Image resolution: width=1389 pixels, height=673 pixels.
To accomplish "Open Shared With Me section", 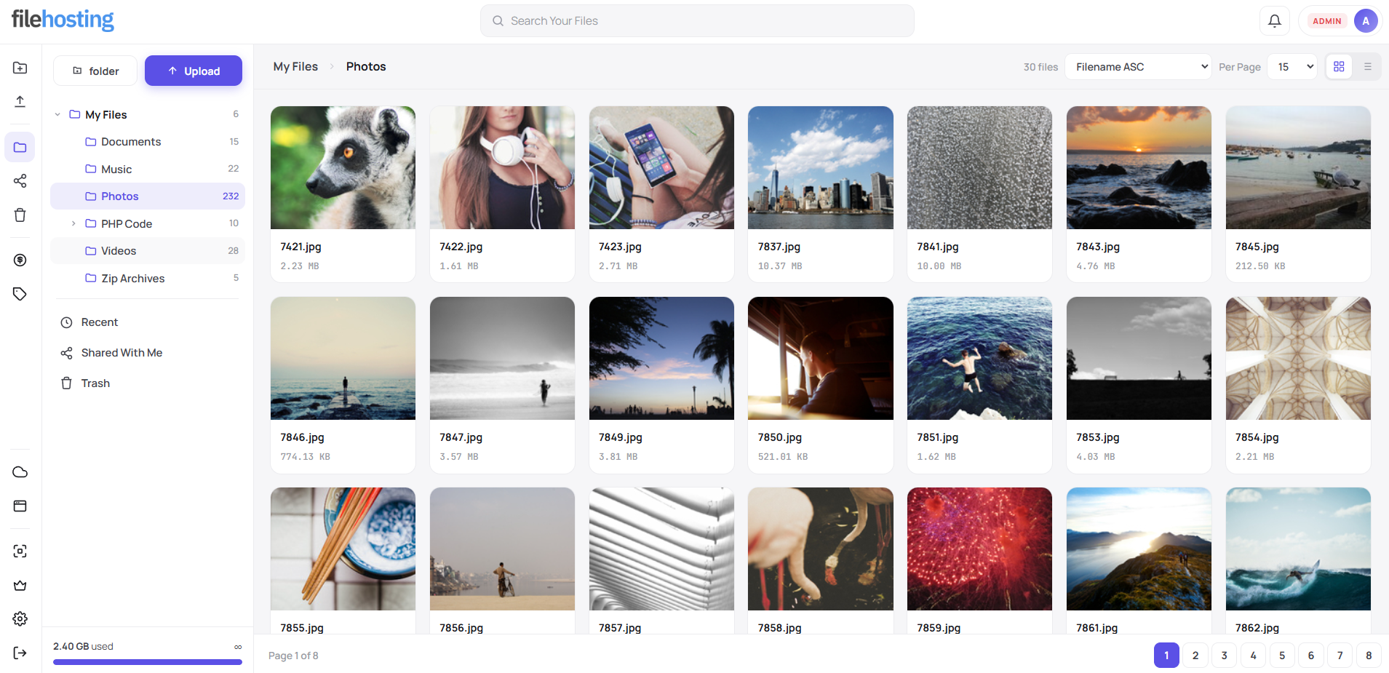I will [111, 353].
